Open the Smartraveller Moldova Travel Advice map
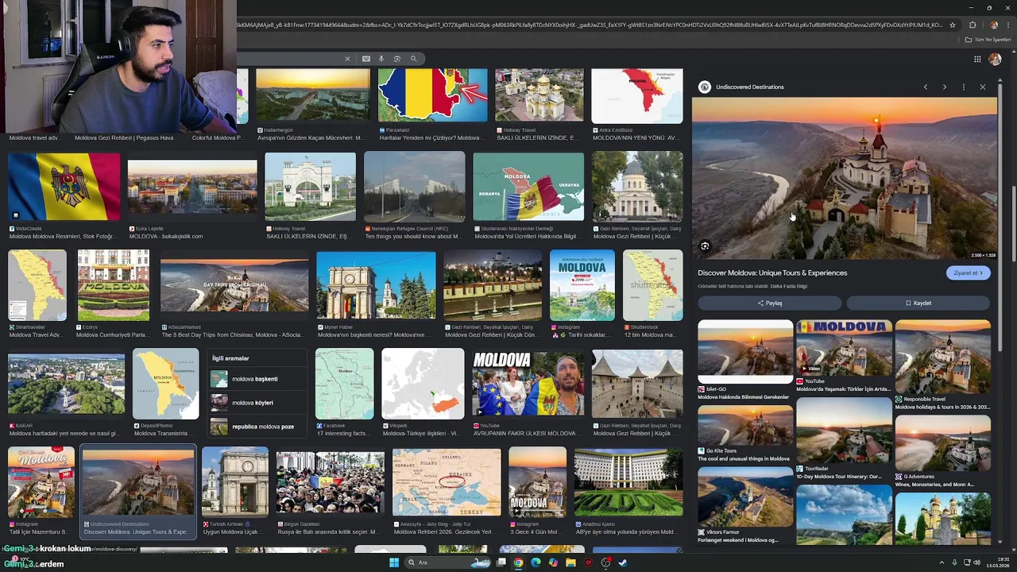The height and width of the screenshot is (572, 1017). point(37,285)
